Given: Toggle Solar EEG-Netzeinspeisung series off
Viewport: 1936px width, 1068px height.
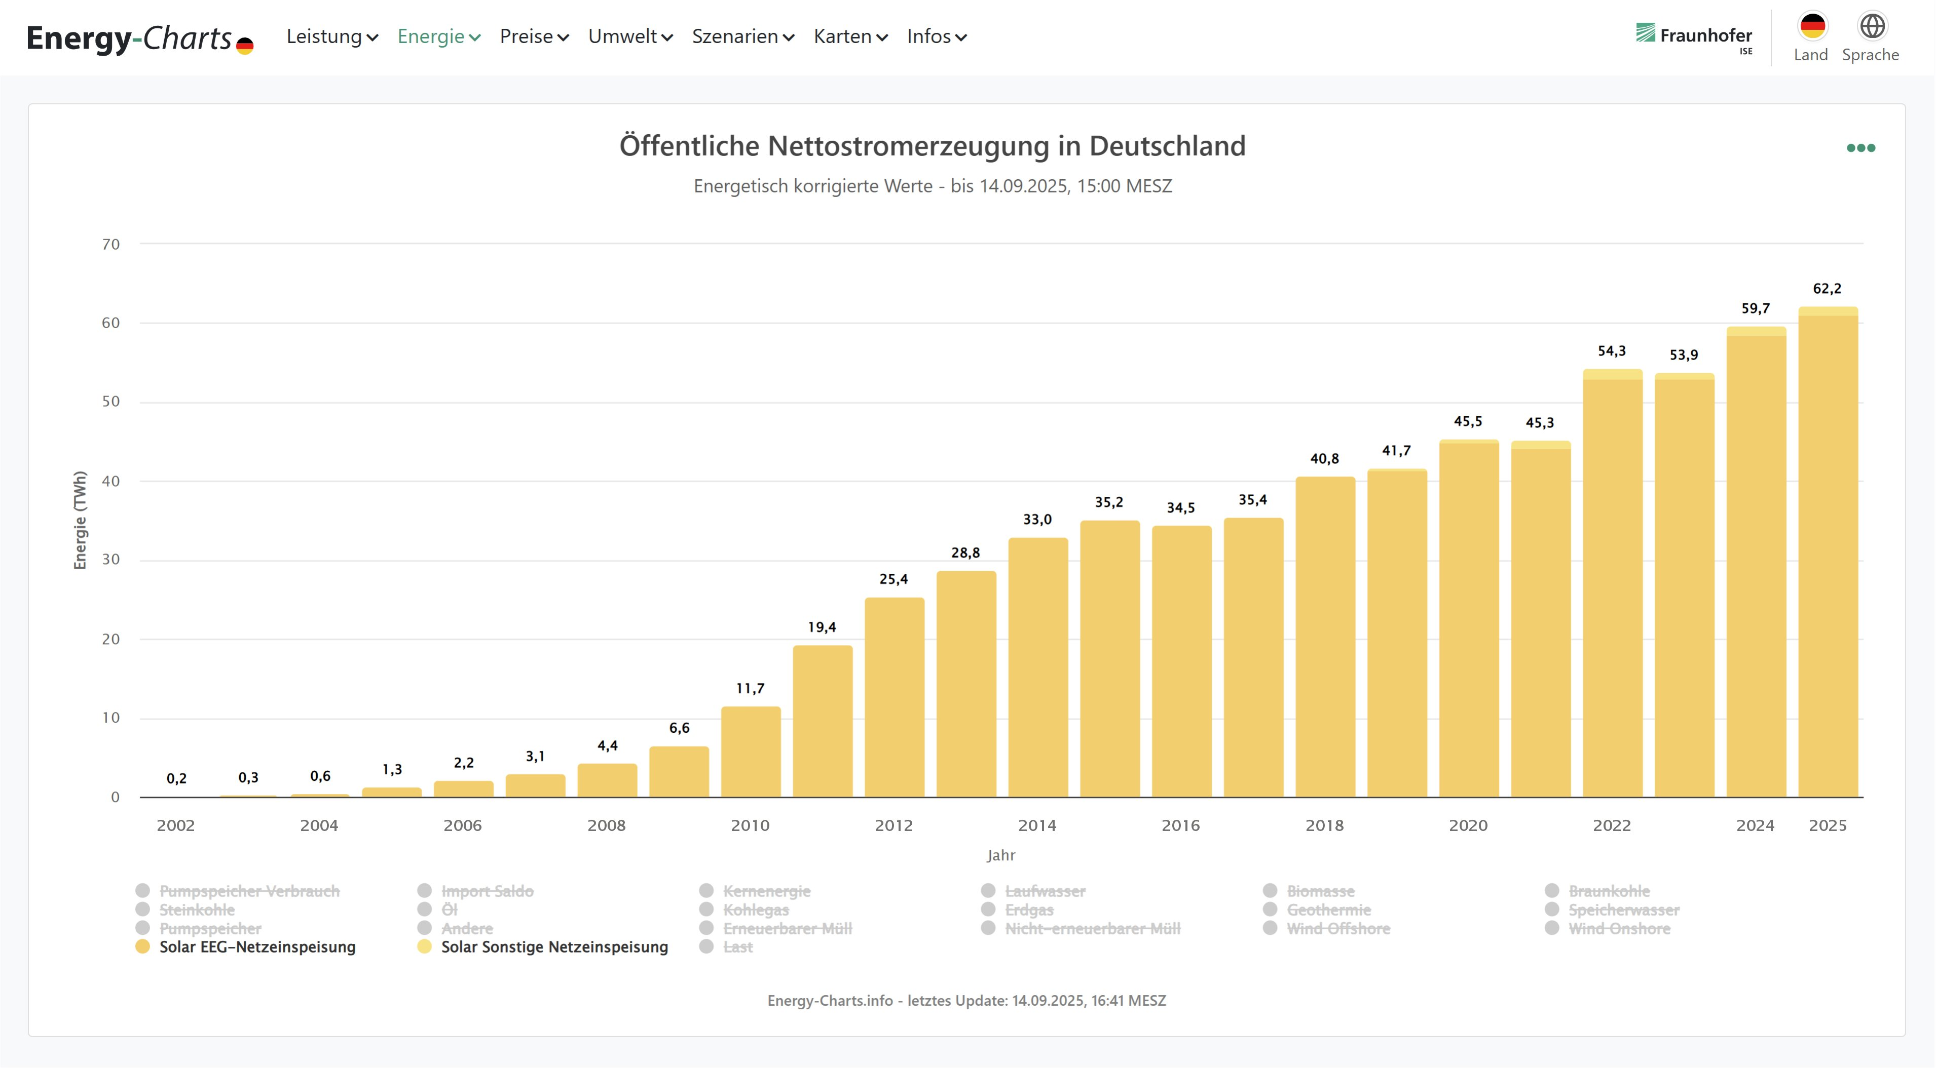Looking at the screenshot, I should [x=257, y=947].
